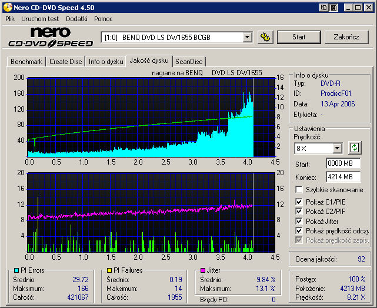Viewport: 377px width, 308px height.
Task: Select the Jakość dysku tab
Action: 149,61
